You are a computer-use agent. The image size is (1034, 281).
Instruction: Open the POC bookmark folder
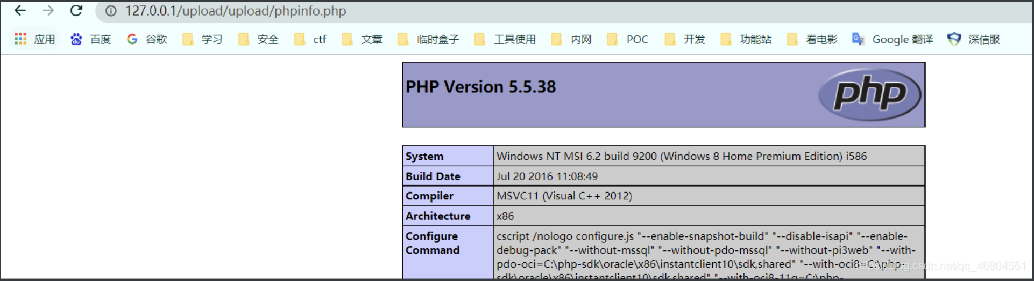(x=628, y=39)
